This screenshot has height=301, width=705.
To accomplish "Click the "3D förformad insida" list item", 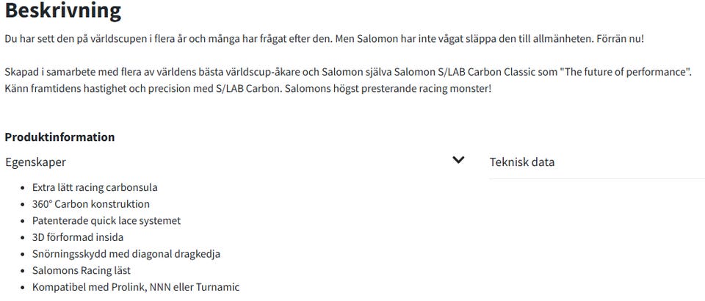I will tap(78, 237).
